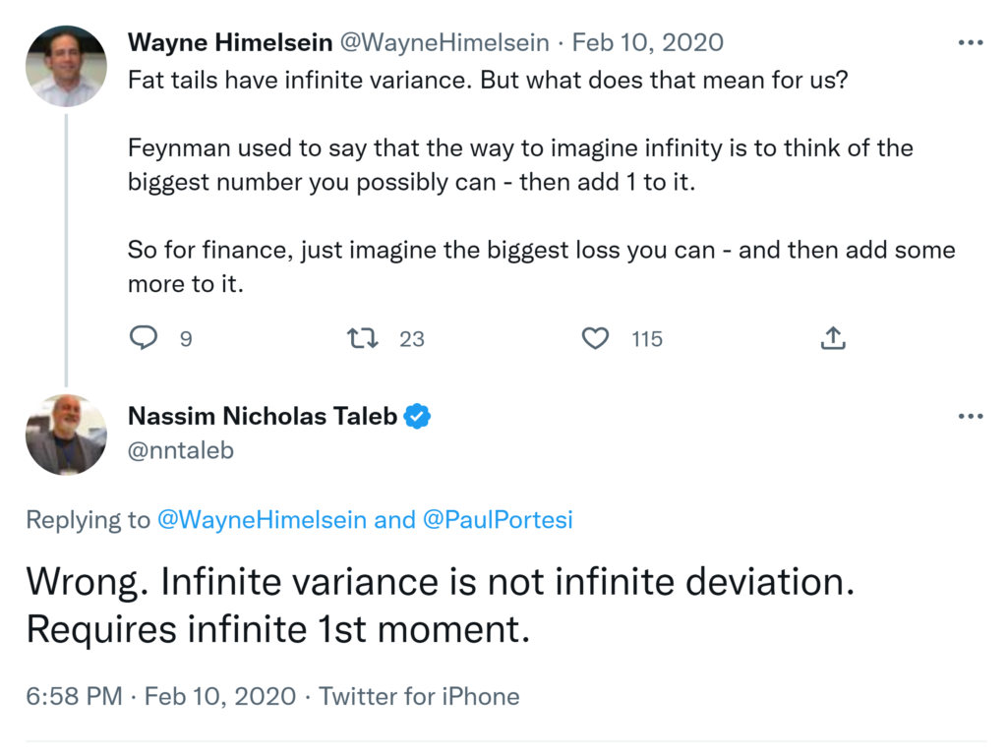Screen dimensions: 1007x755
Task: Click the Feb 10, 2020 date on Wayne's tweet
Action: (647, 43)
